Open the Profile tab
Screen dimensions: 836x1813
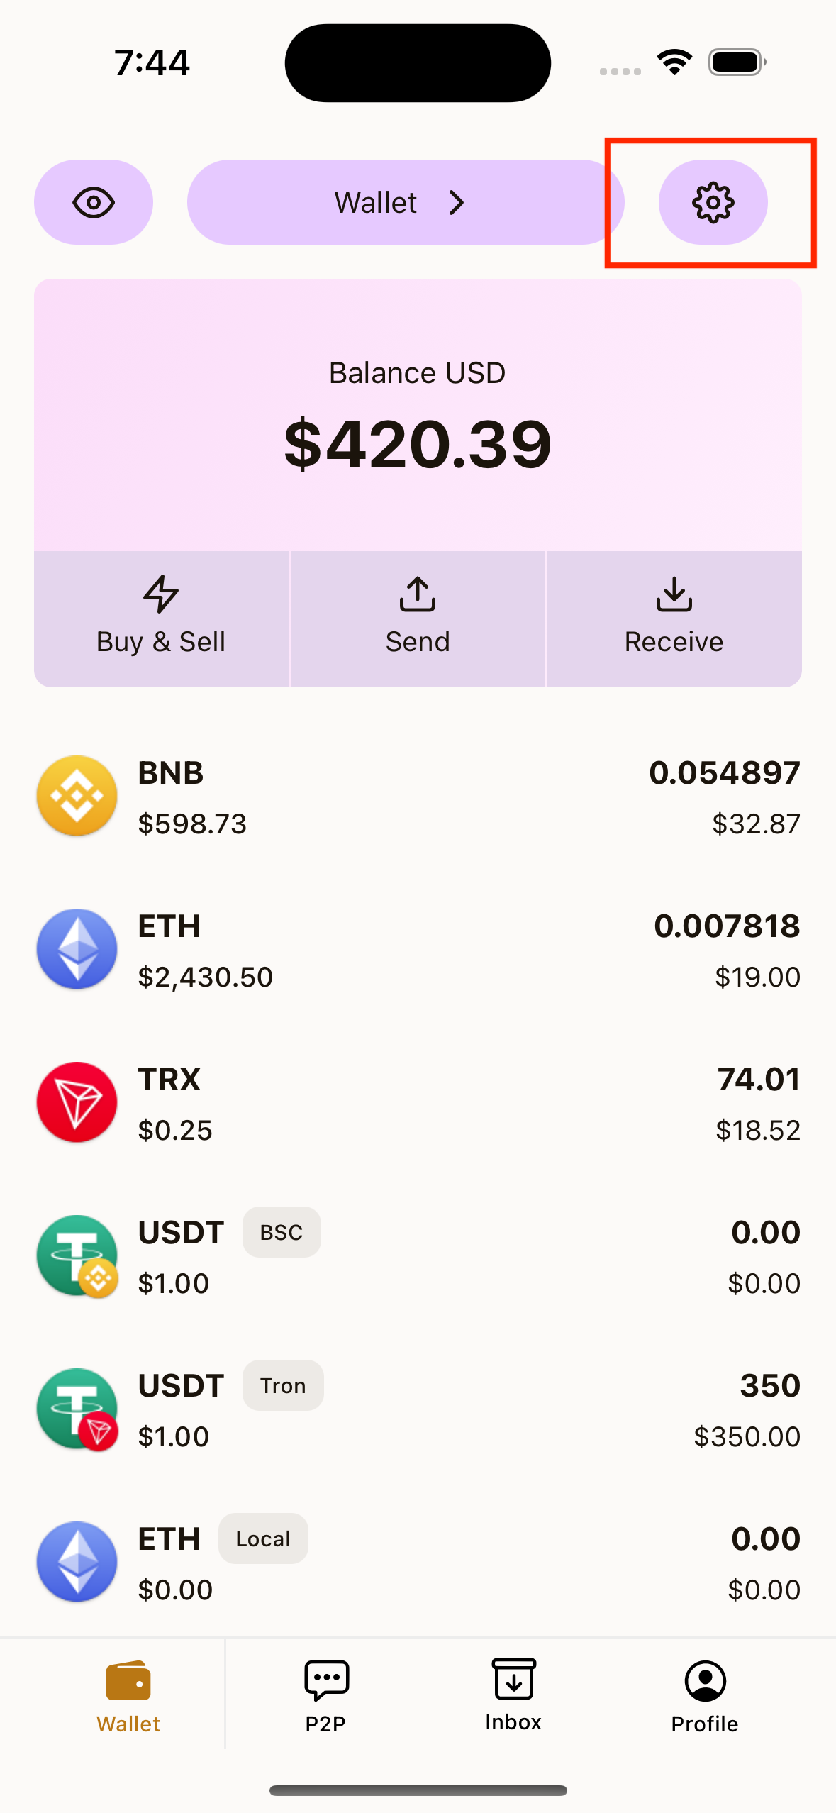tap(705, 1695)
